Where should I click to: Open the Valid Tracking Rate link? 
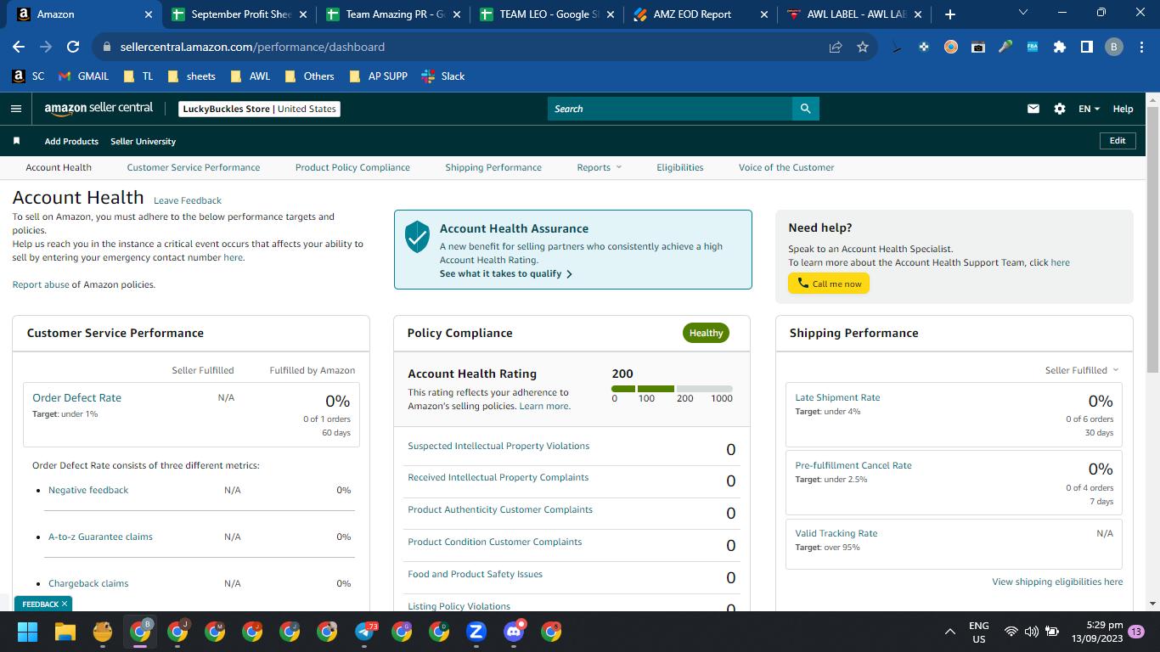(x=836, y=533)
